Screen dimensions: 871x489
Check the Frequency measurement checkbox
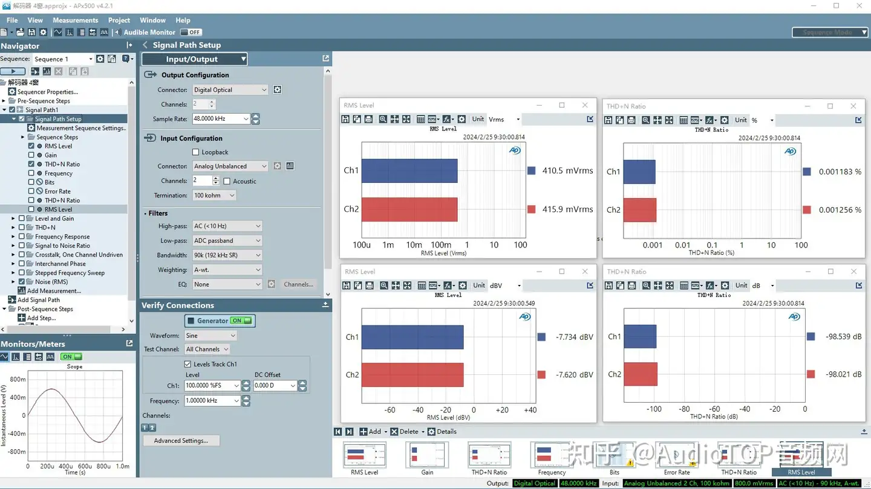click(x=31, y=173)
